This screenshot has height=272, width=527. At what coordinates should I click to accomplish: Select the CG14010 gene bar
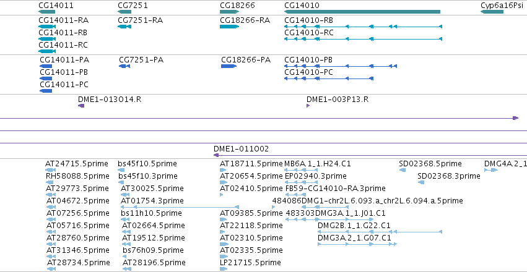click(362, 12)
